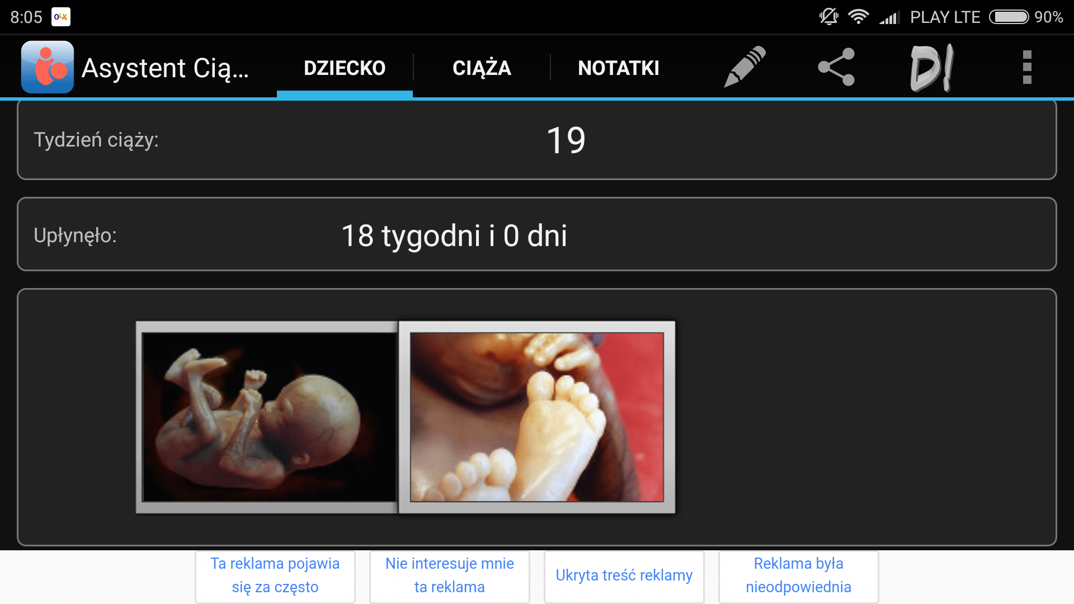This screenshot has height=604, width=1074.
Task: Tap the share icon
Action: click(x=836, y=67)
